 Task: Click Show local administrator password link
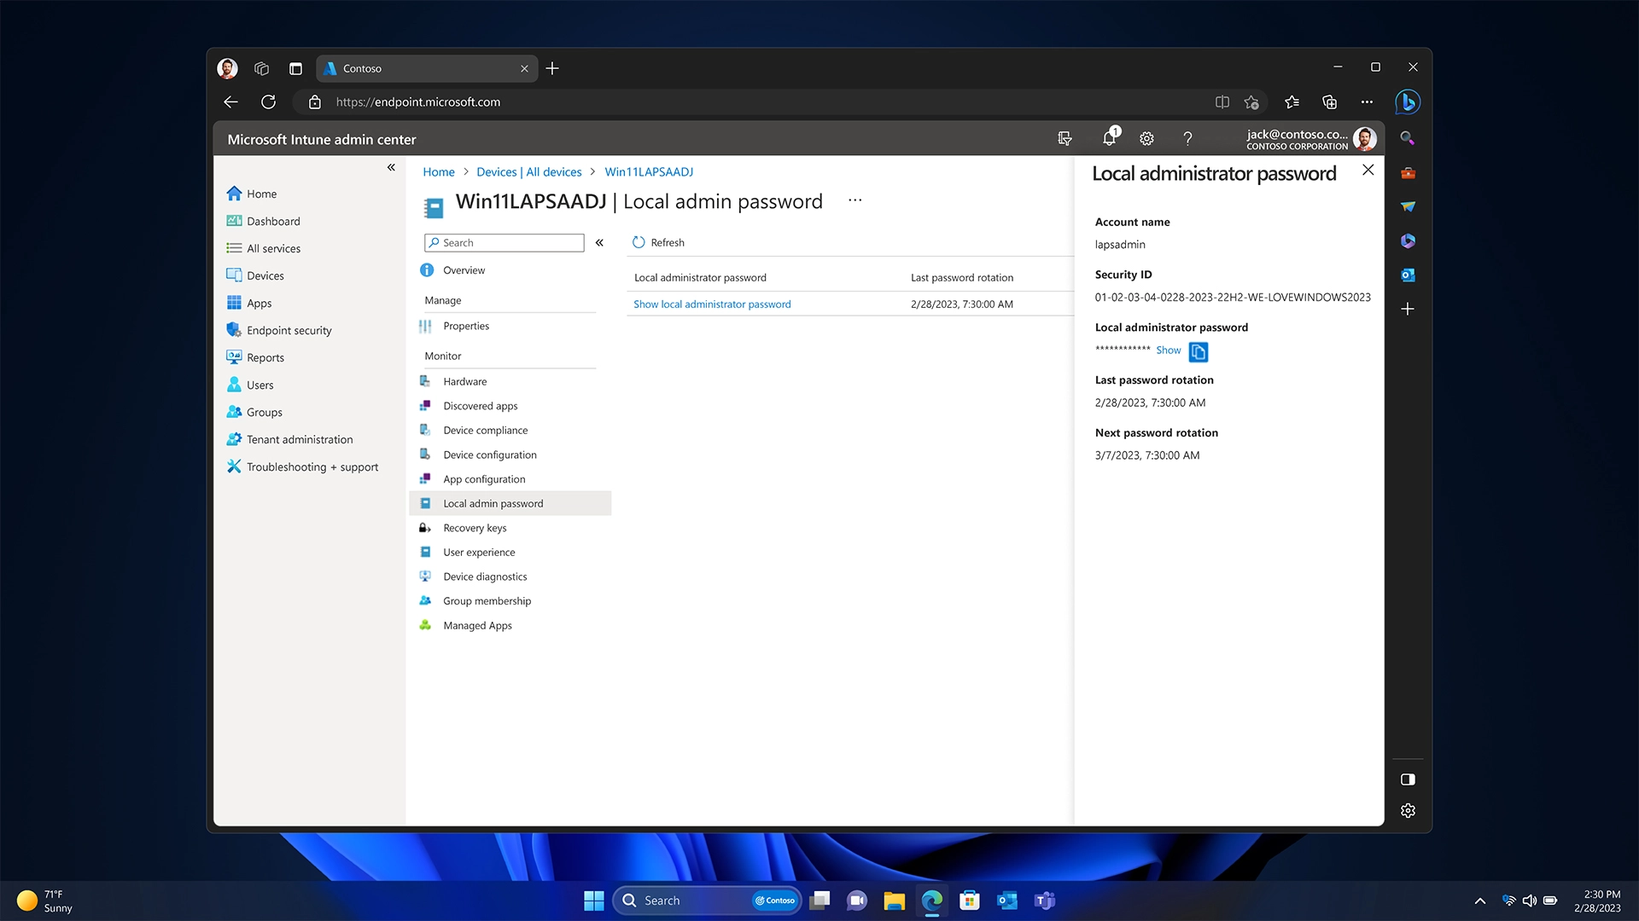[x=712, y=304]
